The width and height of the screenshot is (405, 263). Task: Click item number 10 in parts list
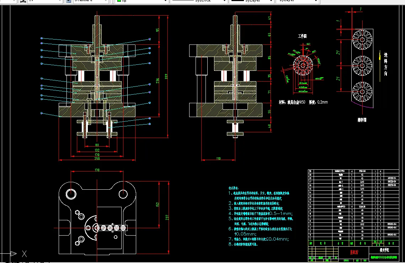310,207
